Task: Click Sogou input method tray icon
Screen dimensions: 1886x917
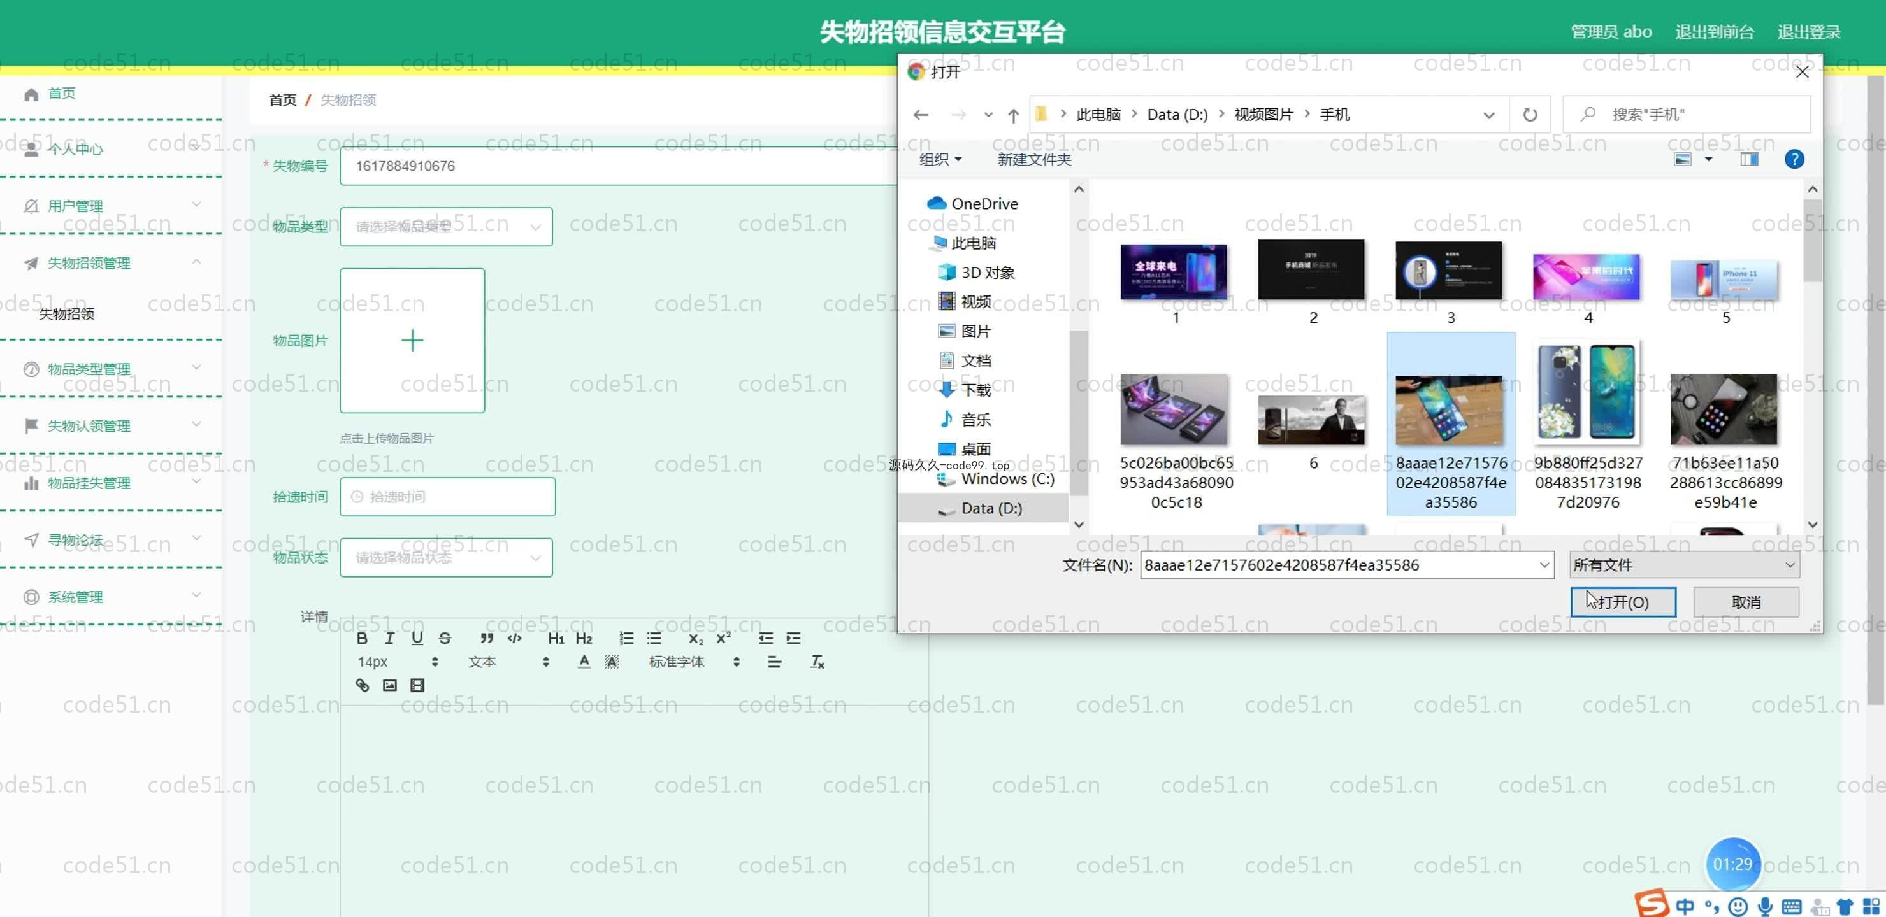Action: (x=1652, y=904)
